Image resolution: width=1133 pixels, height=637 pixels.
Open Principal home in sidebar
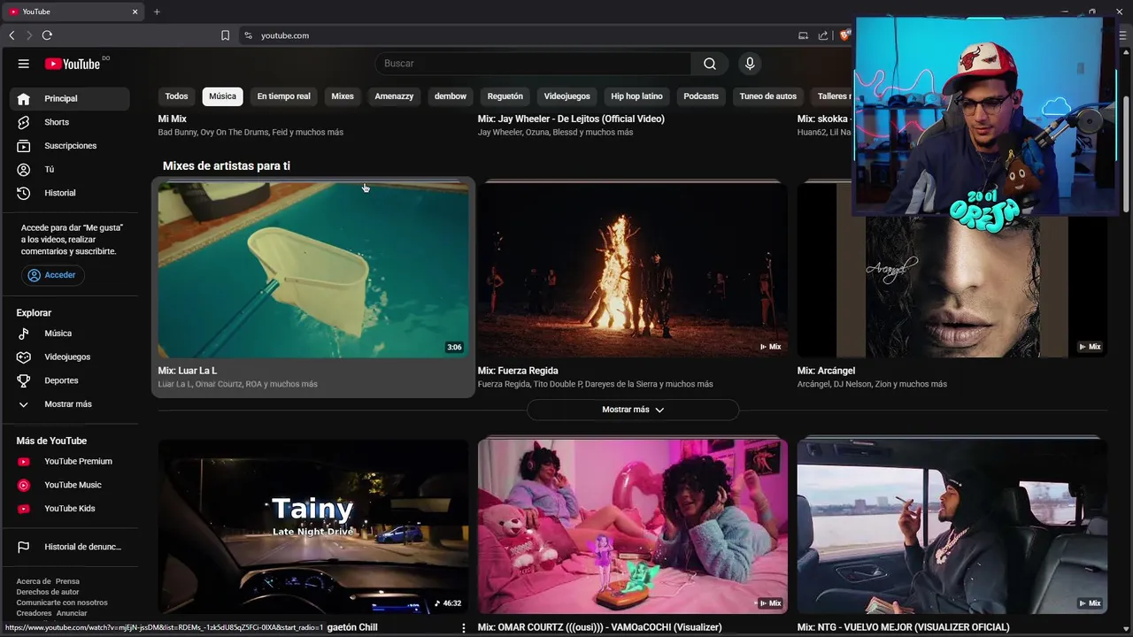[x=69, y=98]
